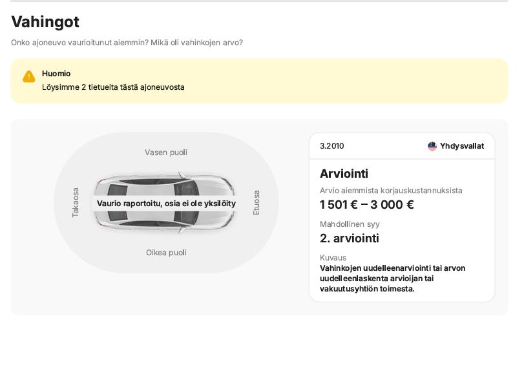524x380 pixels.
Task: Click the 'Vahinkojen uudelleenarviointi' description text
Action: (392, 279)
